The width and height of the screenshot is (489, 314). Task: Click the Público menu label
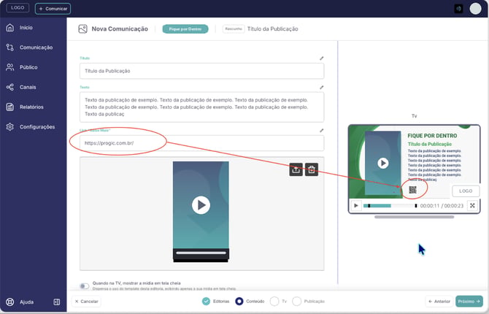click(x=28, y=67)
